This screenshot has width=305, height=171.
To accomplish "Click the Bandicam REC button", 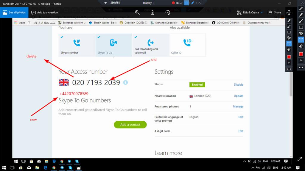I will (177, 3).
